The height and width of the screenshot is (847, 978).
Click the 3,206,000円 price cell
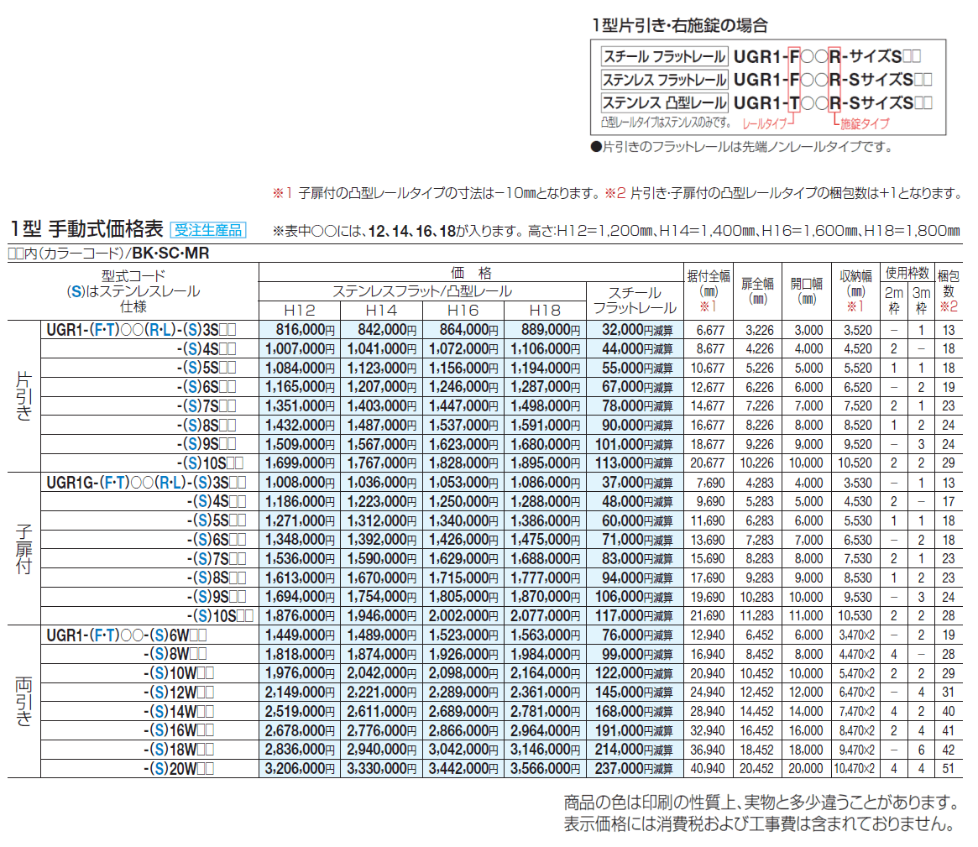tap(301, 767)
